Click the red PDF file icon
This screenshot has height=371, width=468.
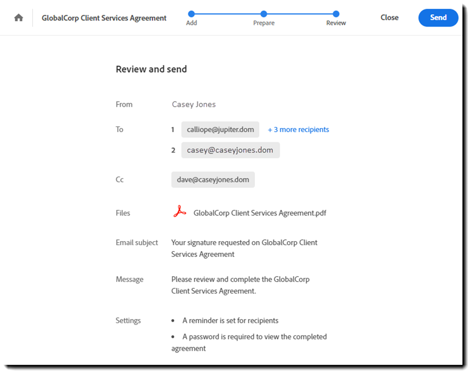tap(179, 212)
